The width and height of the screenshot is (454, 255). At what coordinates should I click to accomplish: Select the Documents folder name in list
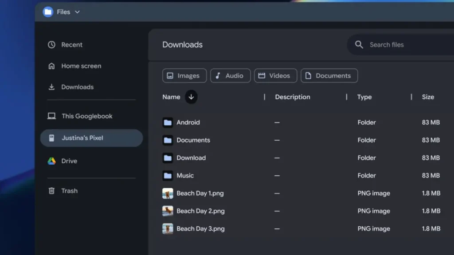tap(193, 140)
